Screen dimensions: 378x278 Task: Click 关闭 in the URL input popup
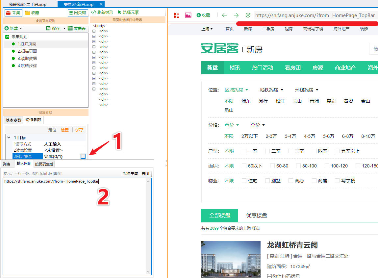tap(145, 173)
